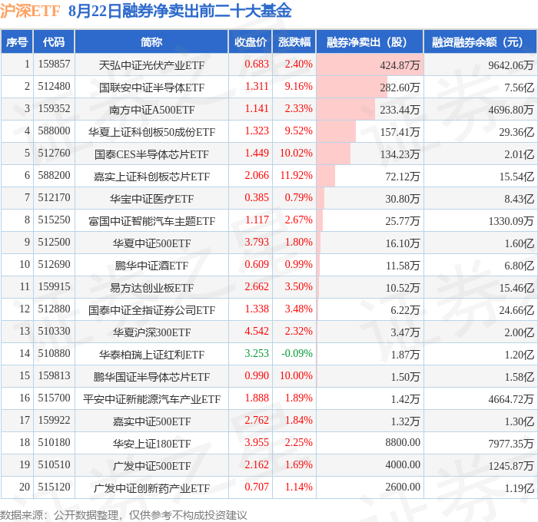Select the title text 8月22日融券净卖出前二十大基金
Viewport: 538px width, 522px height.
pos(180,11)
